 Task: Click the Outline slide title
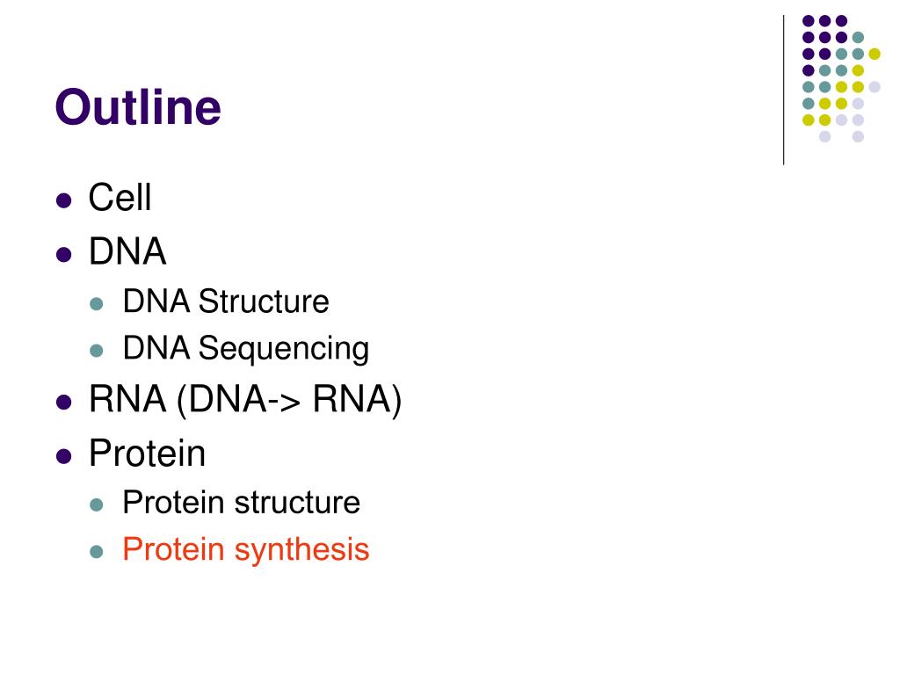click(x=138, y=106)
